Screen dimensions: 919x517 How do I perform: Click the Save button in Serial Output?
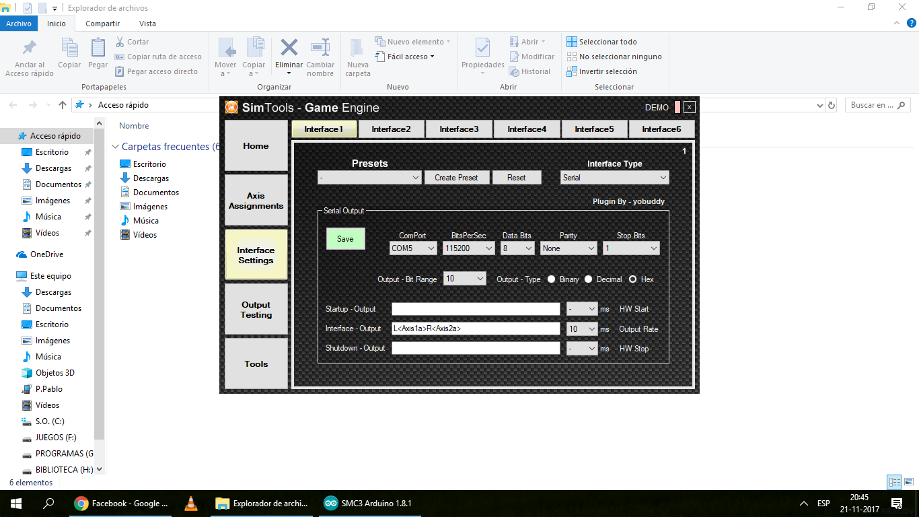(x=345, y=239)
